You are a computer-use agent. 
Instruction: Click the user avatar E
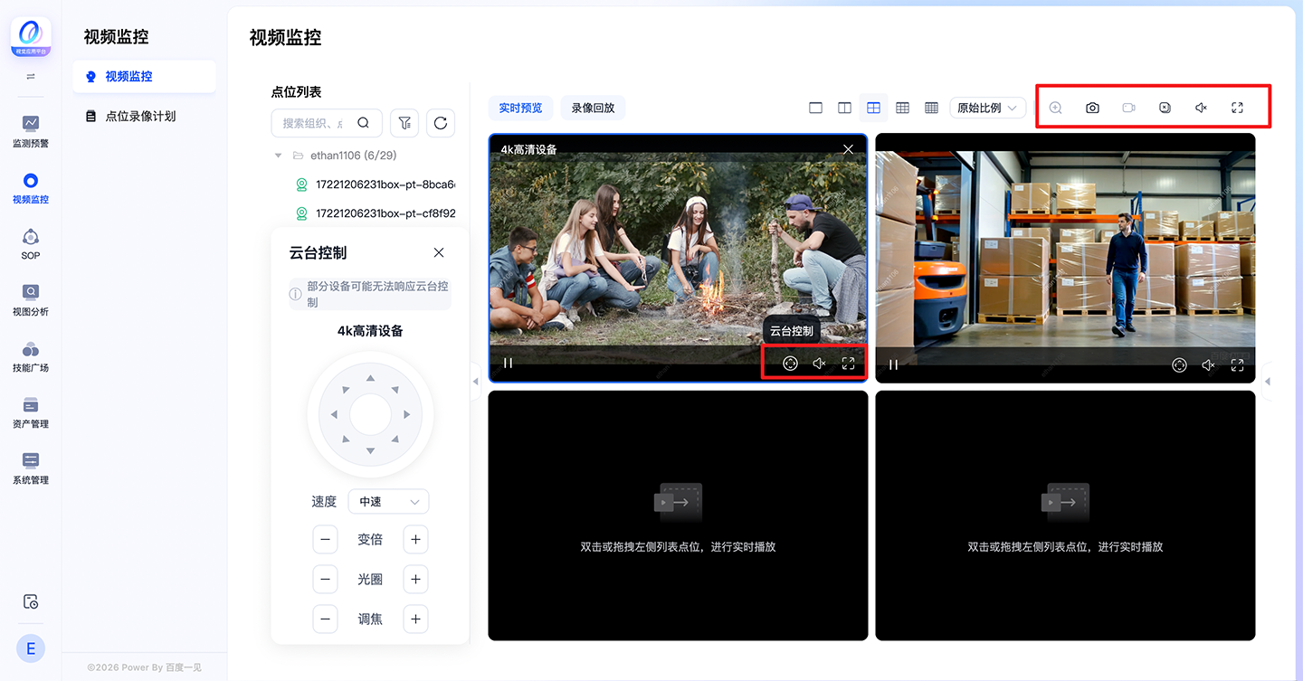coord(31,648)
